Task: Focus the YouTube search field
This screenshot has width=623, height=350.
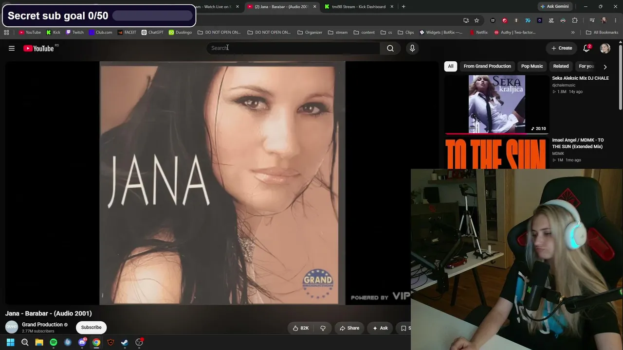Action: coord(293,48)
